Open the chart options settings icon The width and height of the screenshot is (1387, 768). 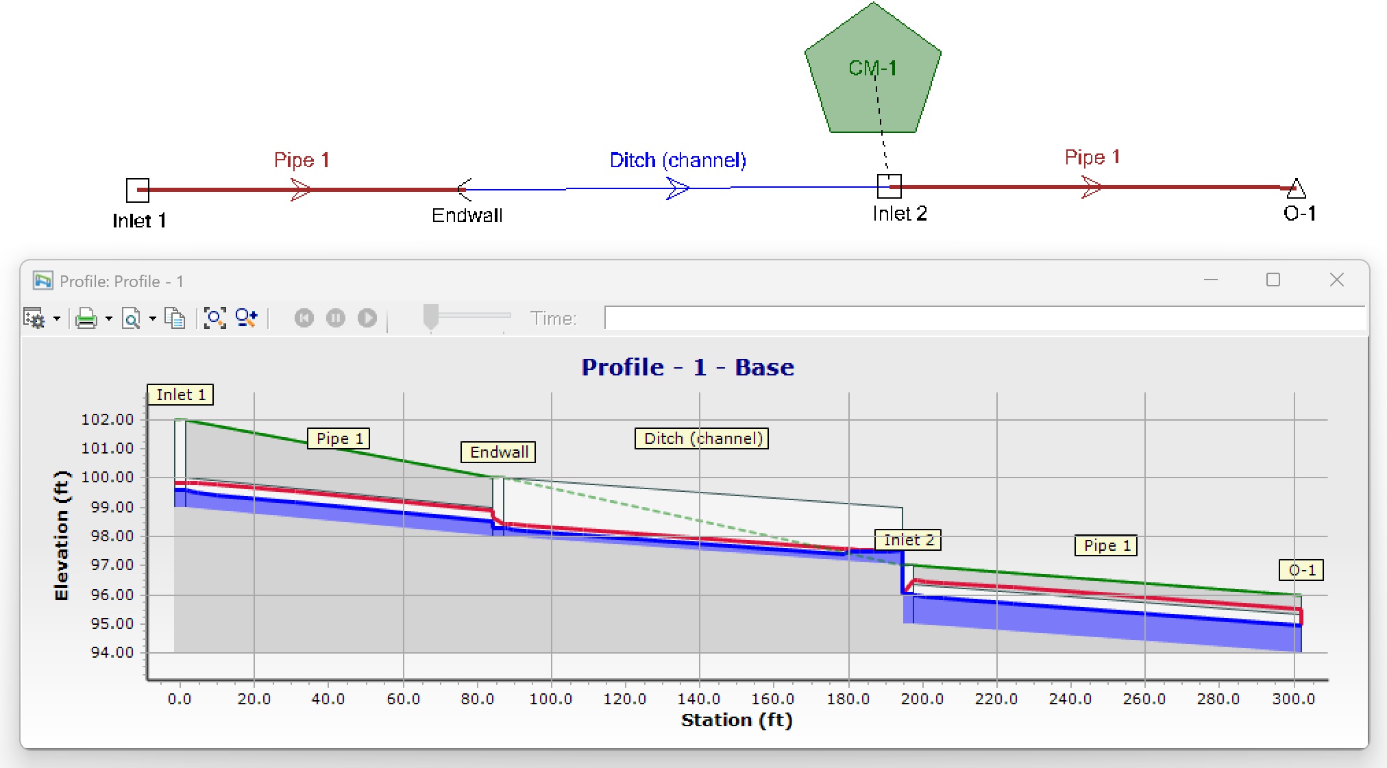34,319
